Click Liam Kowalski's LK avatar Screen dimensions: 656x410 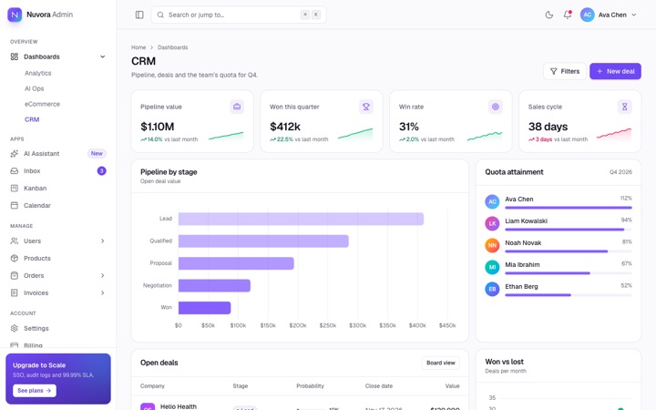[x=492, y=223]
